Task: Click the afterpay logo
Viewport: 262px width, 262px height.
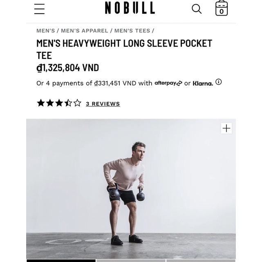Action: tap(168, 83)
